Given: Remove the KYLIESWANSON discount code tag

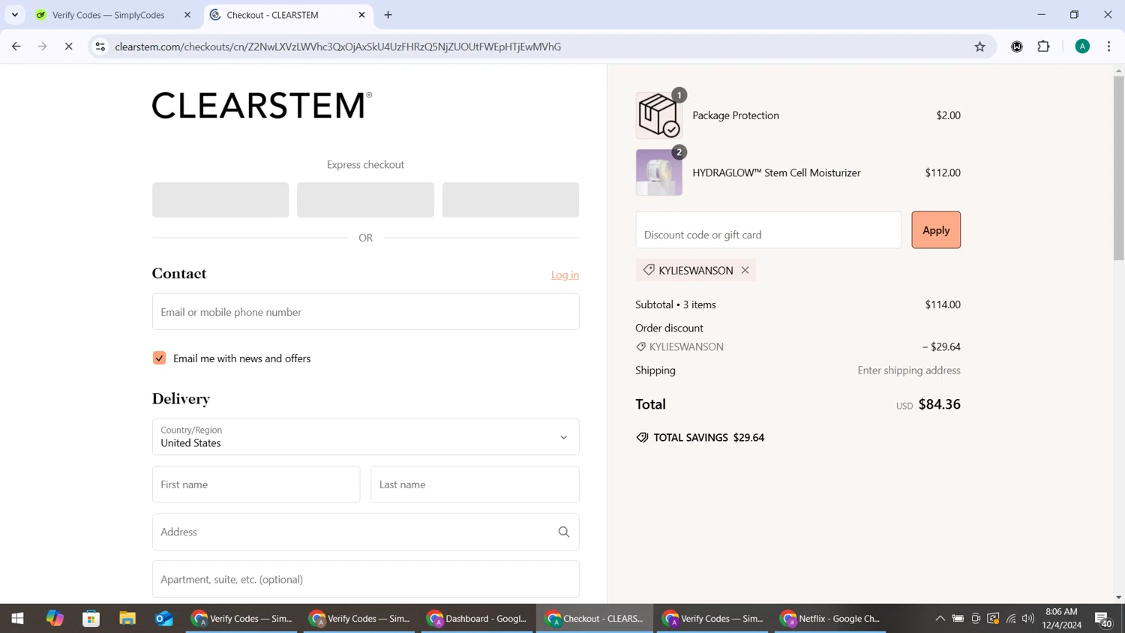Looking at the screenshot, I should coord(745,270).
